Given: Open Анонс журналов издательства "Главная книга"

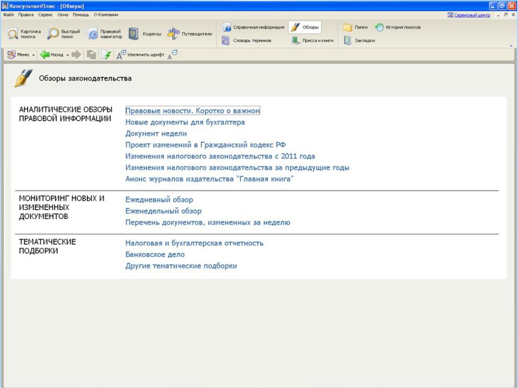Looking at the screenshot, I should (209, 179).
